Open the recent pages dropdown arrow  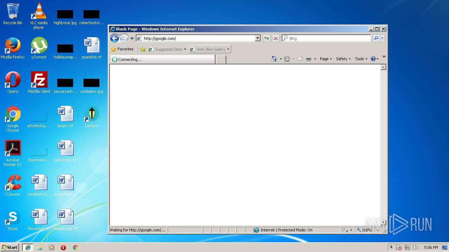coord(132,38)
